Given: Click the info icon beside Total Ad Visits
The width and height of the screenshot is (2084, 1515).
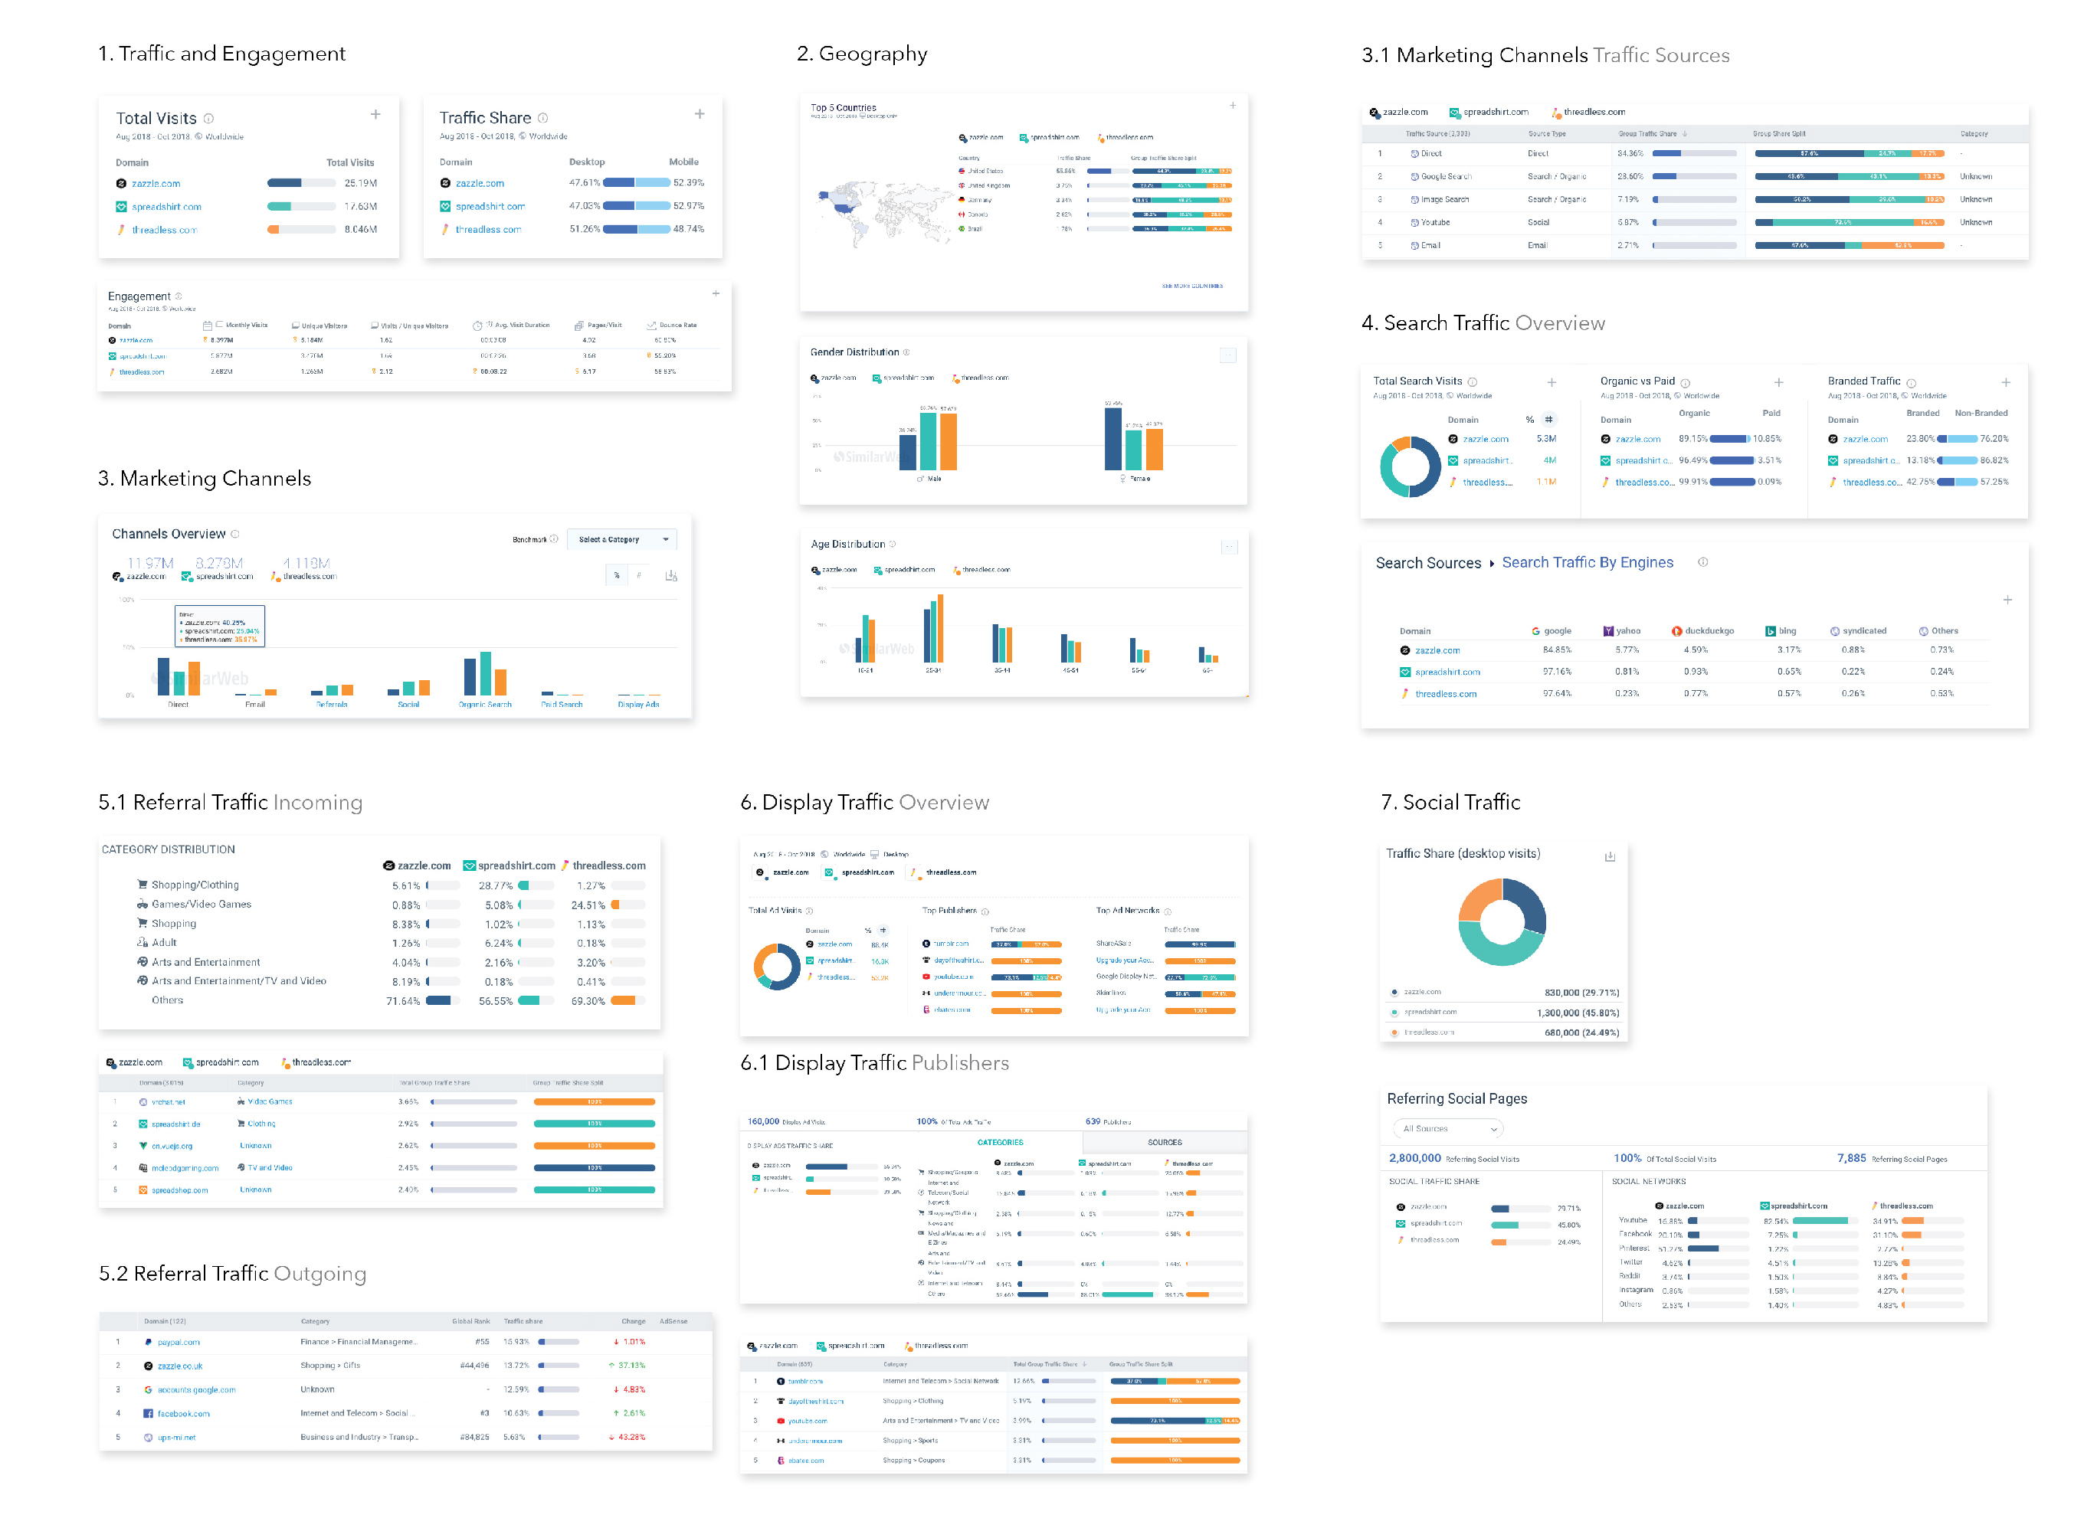Looking at the screenshot, I should (810, 911).
